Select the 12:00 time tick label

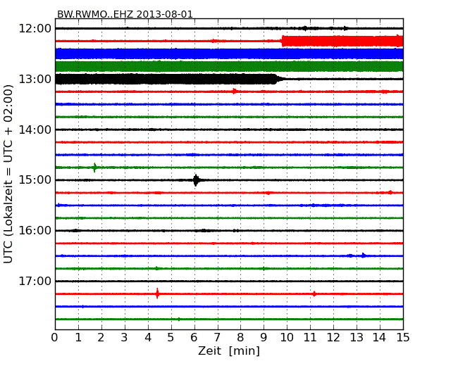click(x=35, y=29)
